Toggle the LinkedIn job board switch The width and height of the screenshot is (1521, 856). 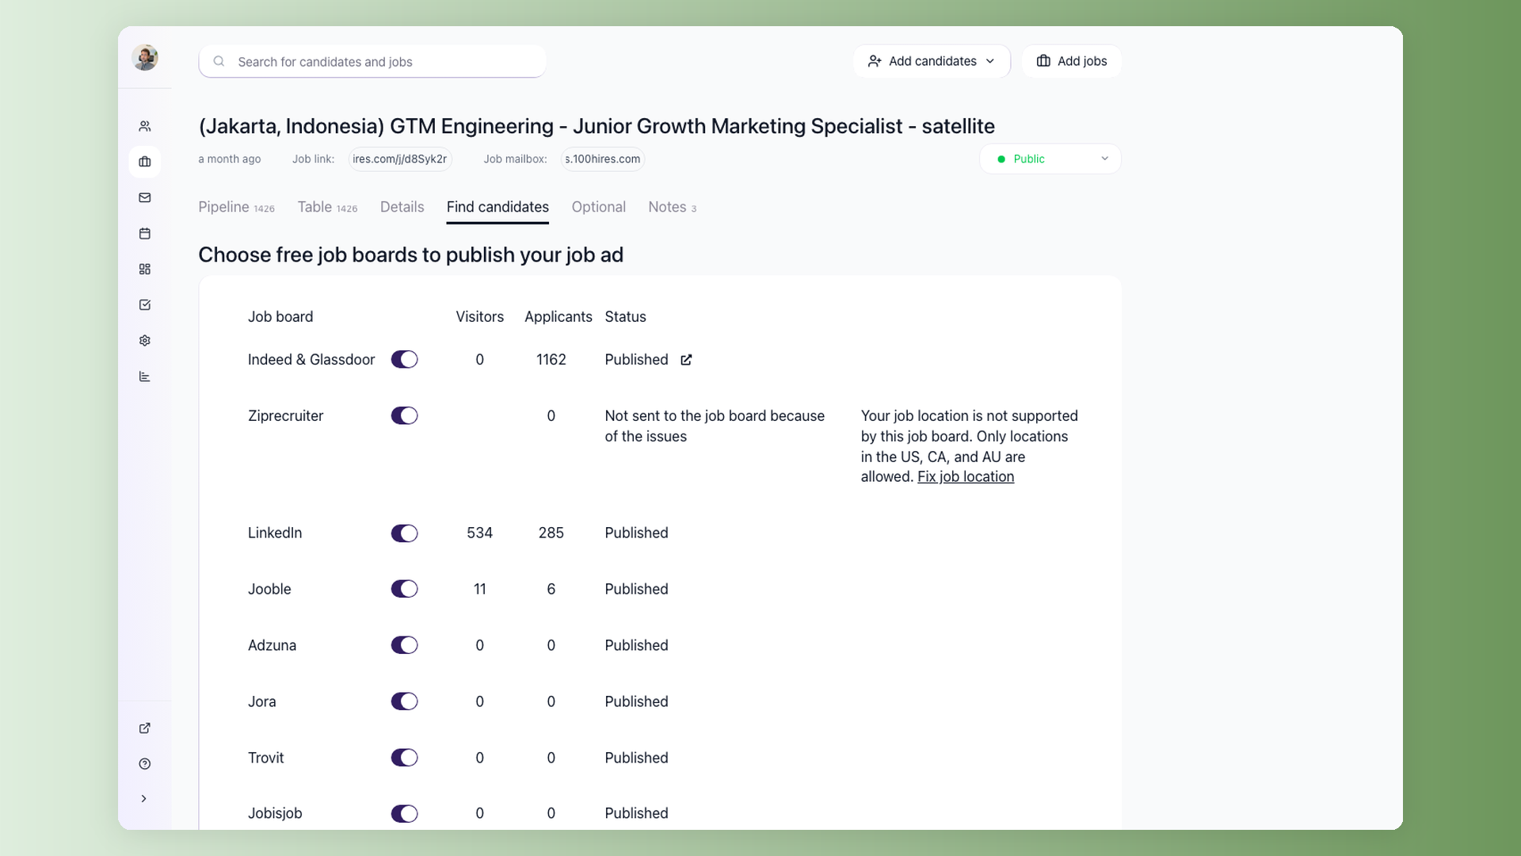[404, 533]
